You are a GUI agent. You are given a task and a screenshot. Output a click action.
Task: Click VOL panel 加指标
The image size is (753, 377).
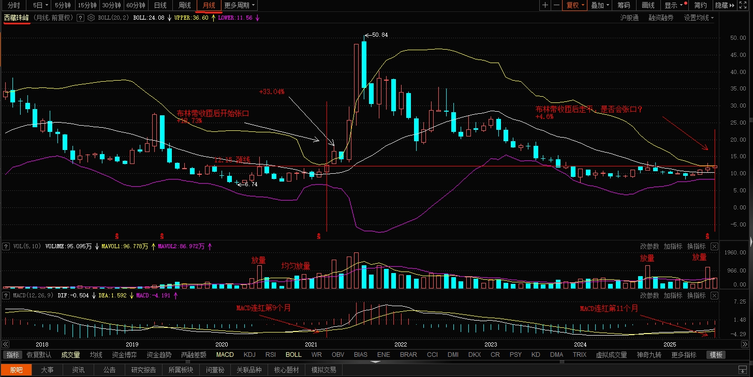tap(673, 246)
